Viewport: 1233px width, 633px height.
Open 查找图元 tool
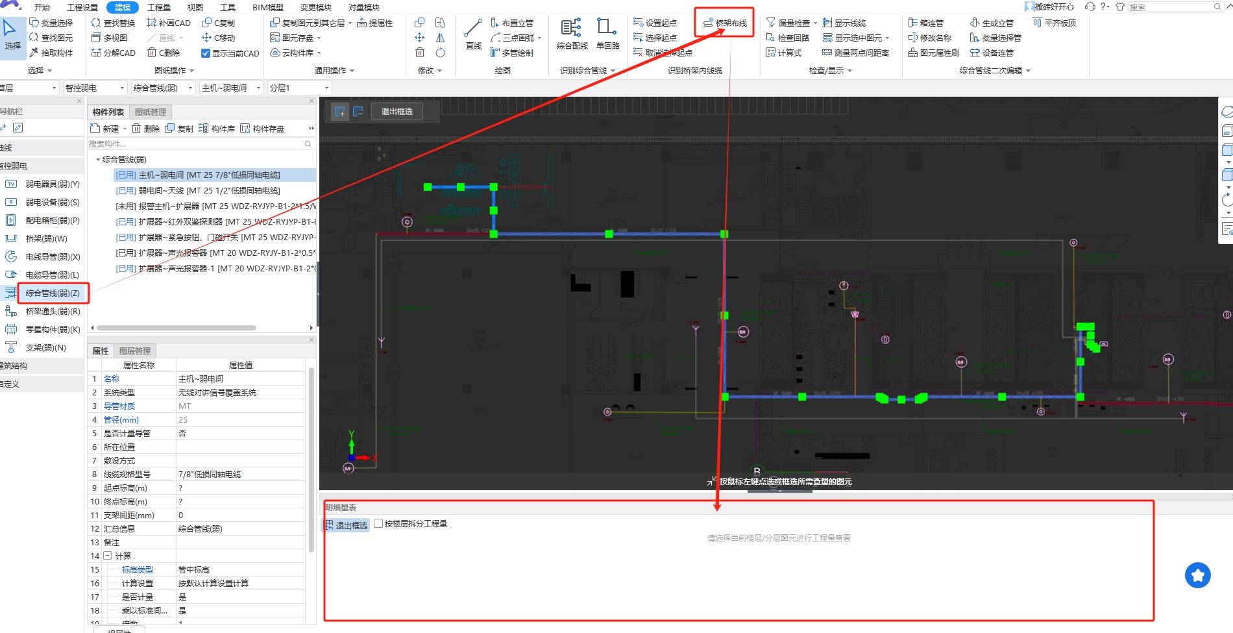(51, 38)
